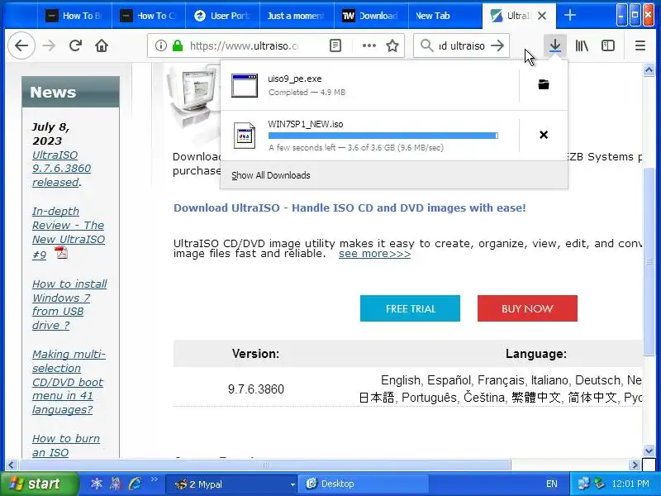Switch to the User Portal tab
The height and width of the screenshot is (496, 661).
(x=222, y=16)
